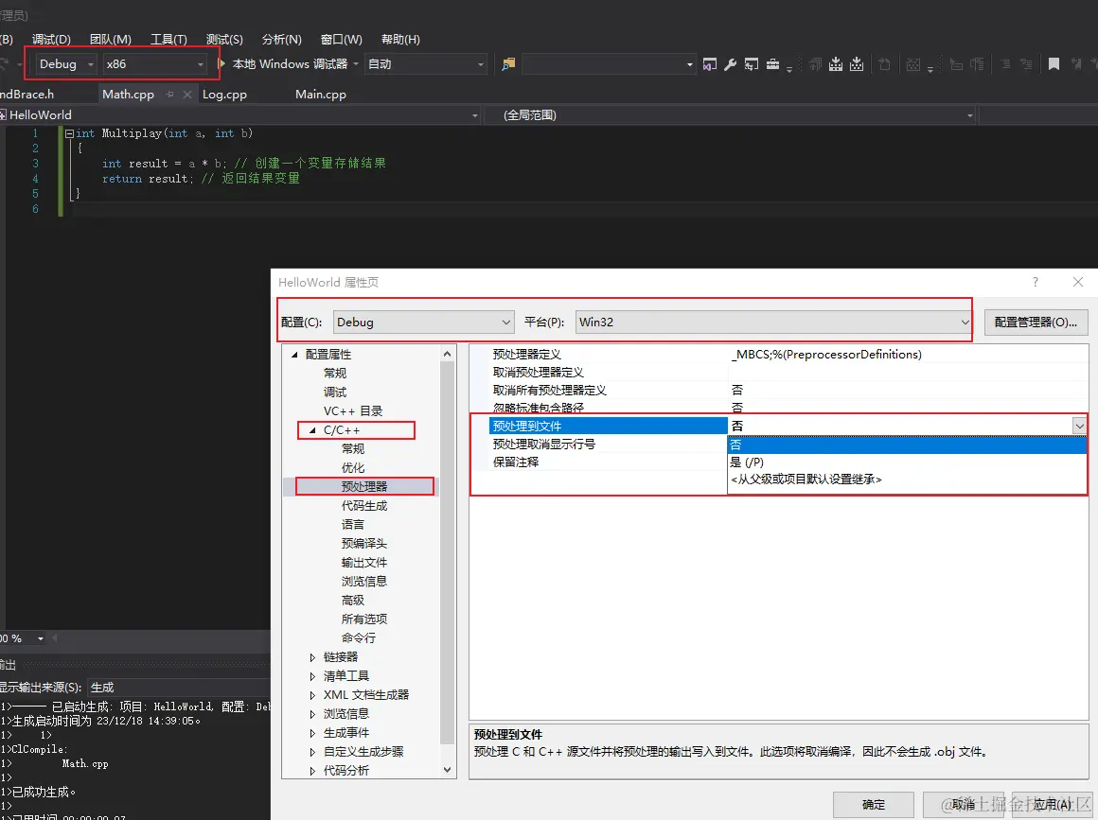Select VC++ 目录 in property tree

[x=353, y=410]
